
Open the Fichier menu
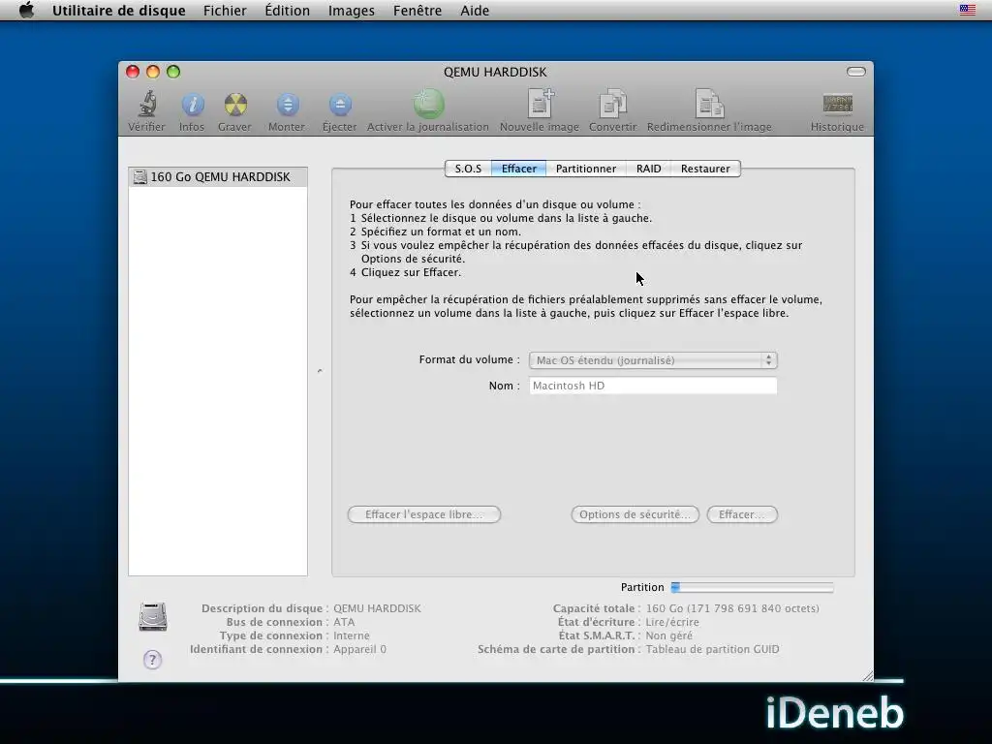pyautogui.click(x=225, y=11)
